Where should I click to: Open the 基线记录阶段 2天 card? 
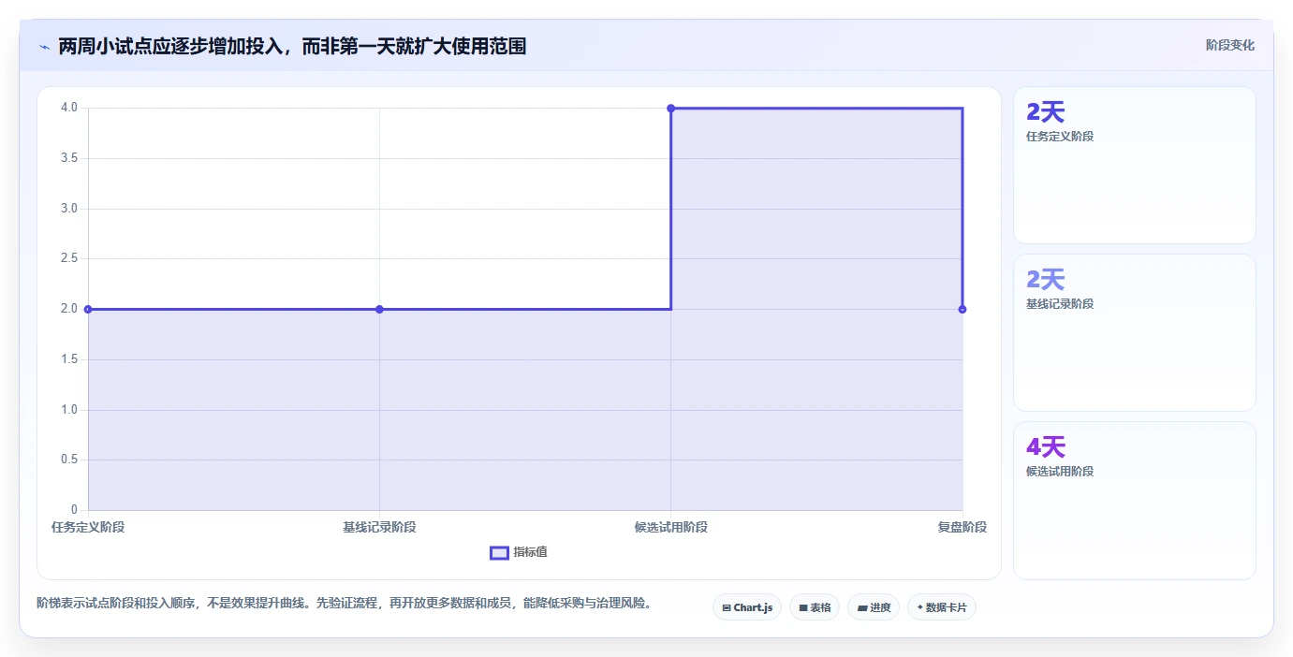coord(1134,332)
